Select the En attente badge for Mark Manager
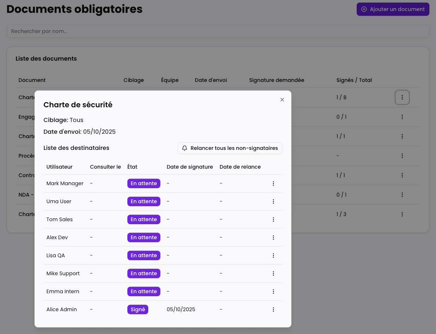Viewport: 436px width, 334px height. [143, 183]
